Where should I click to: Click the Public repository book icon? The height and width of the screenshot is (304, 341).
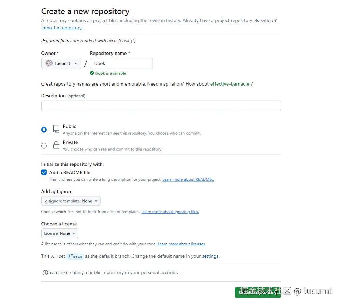click(x=56, y=129)
